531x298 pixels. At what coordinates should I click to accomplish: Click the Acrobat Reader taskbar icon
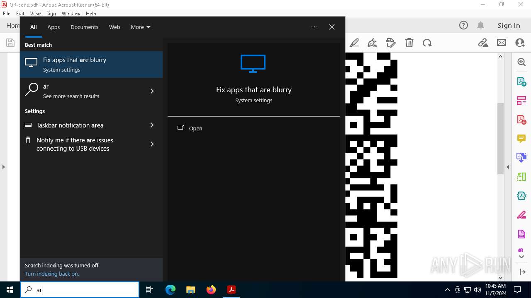[231, 290]
